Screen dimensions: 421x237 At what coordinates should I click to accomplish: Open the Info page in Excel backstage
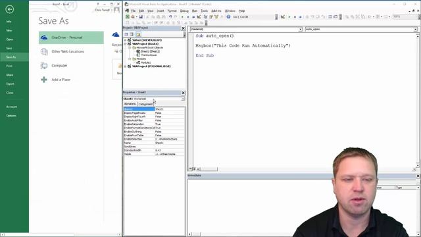coord(9,22)
